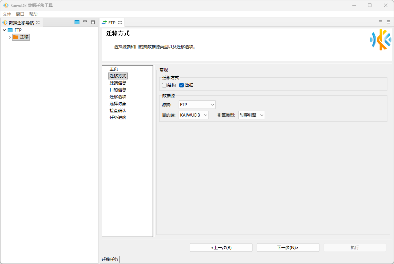
Task: Close the 数据迁移导航 view tab
Action: 38,23
